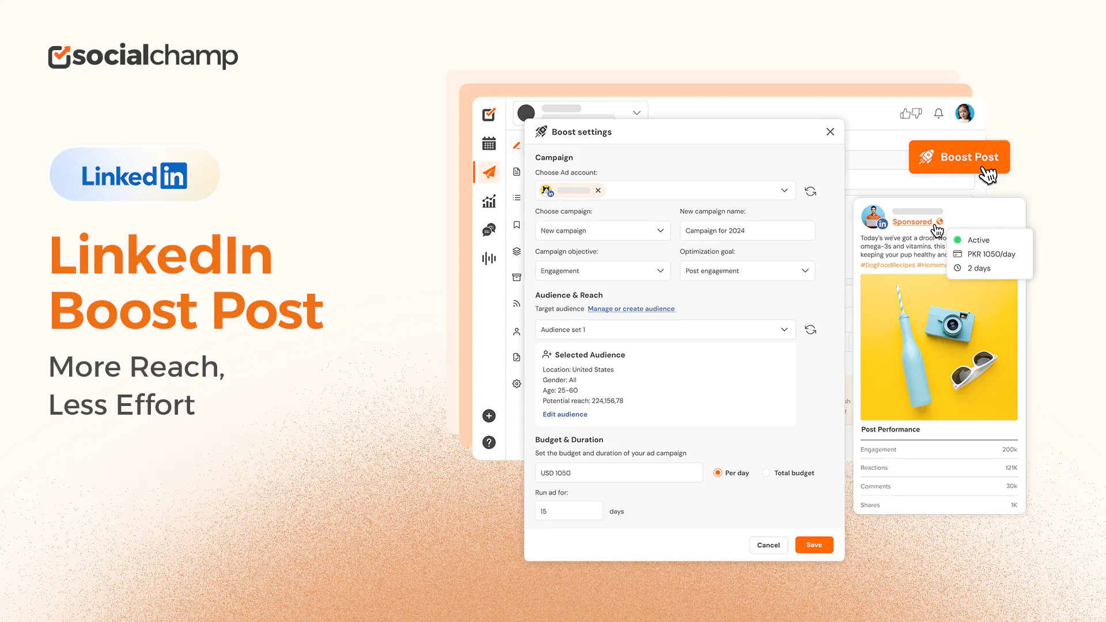This screenshot has width=1106, height=622.
Task: Open the Optimization goal Post engagement dropdown
Action: [747, 271]
